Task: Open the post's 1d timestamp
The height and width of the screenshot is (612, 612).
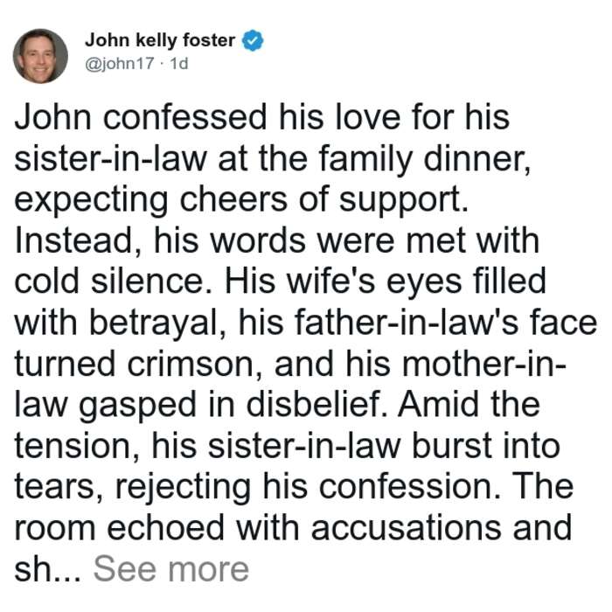Action: tap(179, 64)
